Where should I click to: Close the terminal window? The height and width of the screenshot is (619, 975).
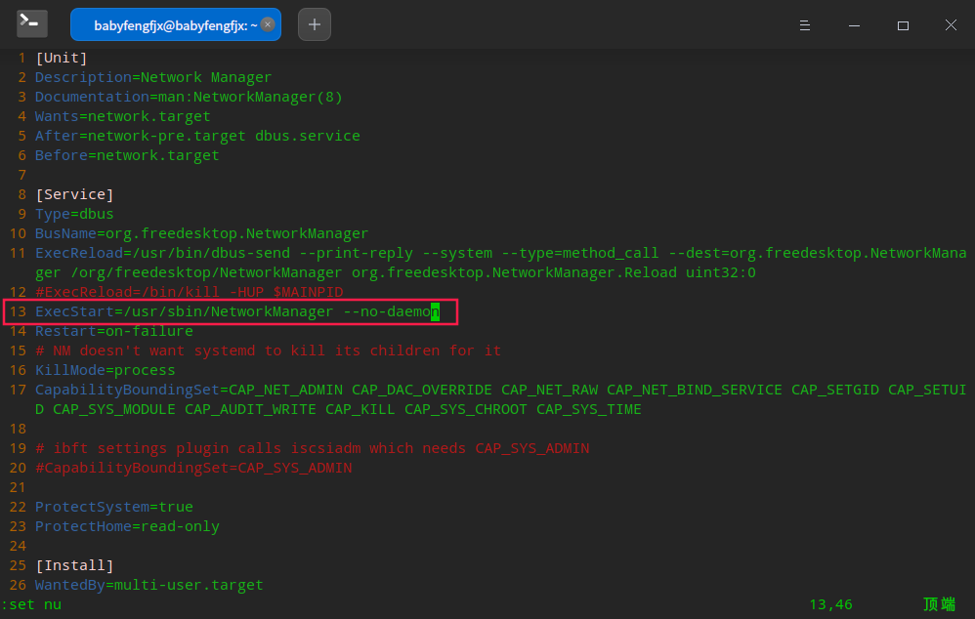coord(951,24)
